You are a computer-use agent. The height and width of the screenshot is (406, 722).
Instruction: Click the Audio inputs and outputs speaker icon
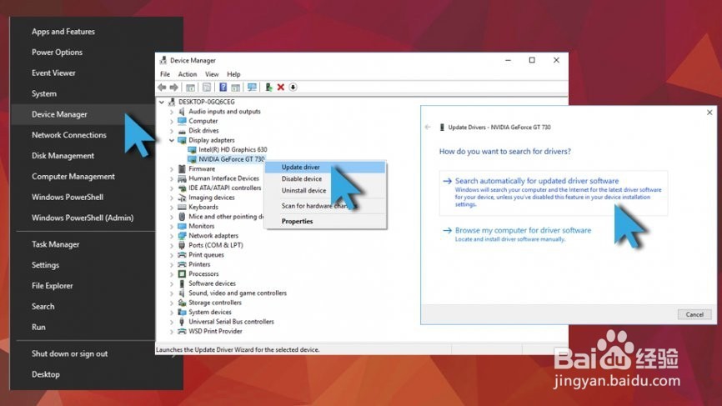[x=182, y=112]
